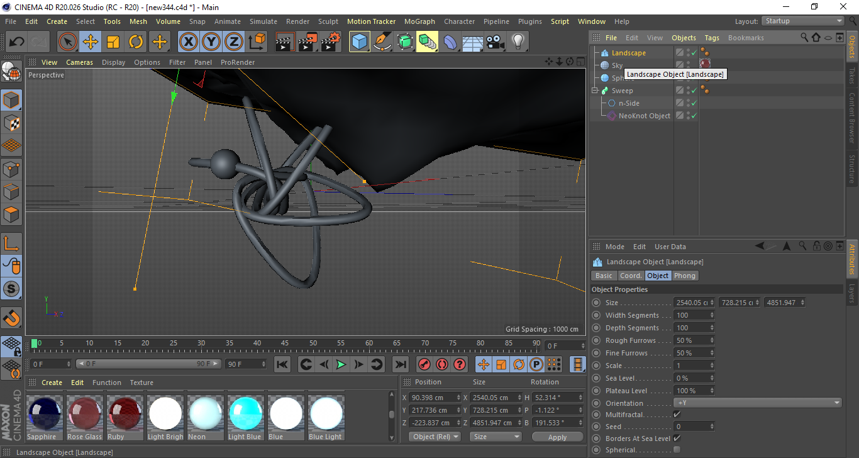
Task: Open the Layout Startup dropdown
Action: tap(803, 21)
